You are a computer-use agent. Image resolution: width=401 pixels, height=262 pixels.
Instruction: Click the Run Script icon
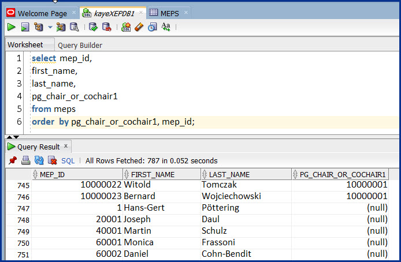tap(25, 27)
